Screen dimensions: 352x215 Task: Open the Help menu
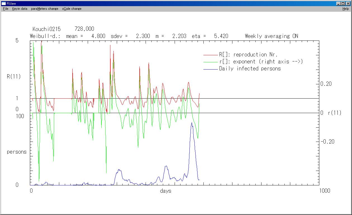tap(346, 9)
